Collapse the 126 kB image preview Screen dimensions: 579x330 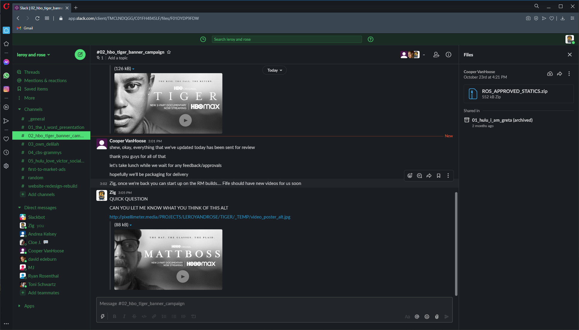click(133, 69)
